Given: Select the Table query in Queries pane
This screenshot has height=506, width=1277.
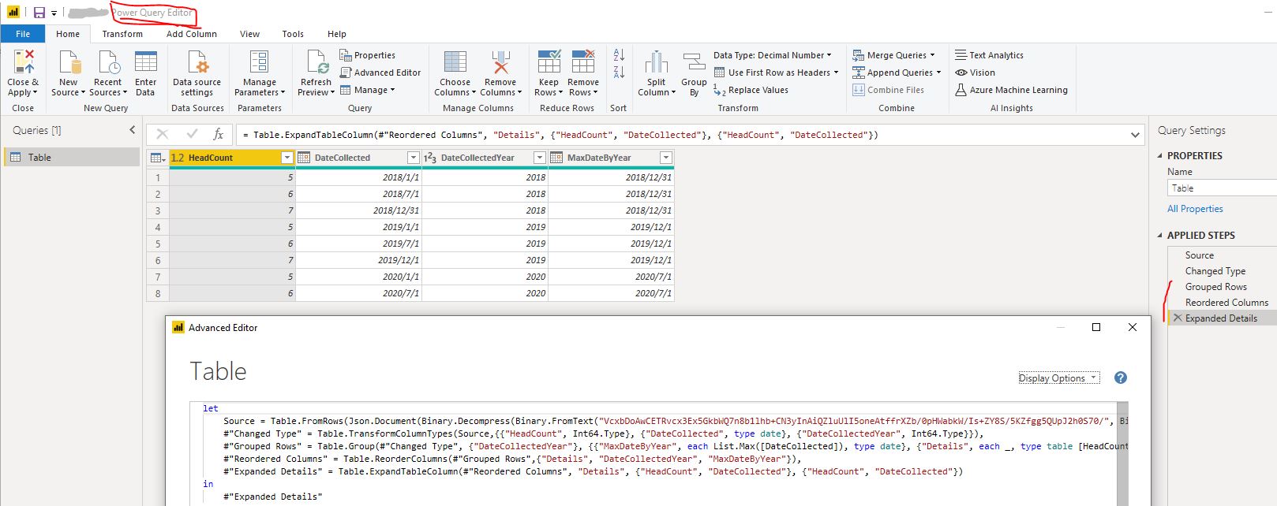Looking at the screenshot, I should click(x=72, y=158).
